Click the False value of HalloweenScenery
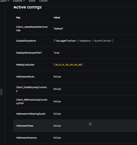 click(x=57, y=138)
